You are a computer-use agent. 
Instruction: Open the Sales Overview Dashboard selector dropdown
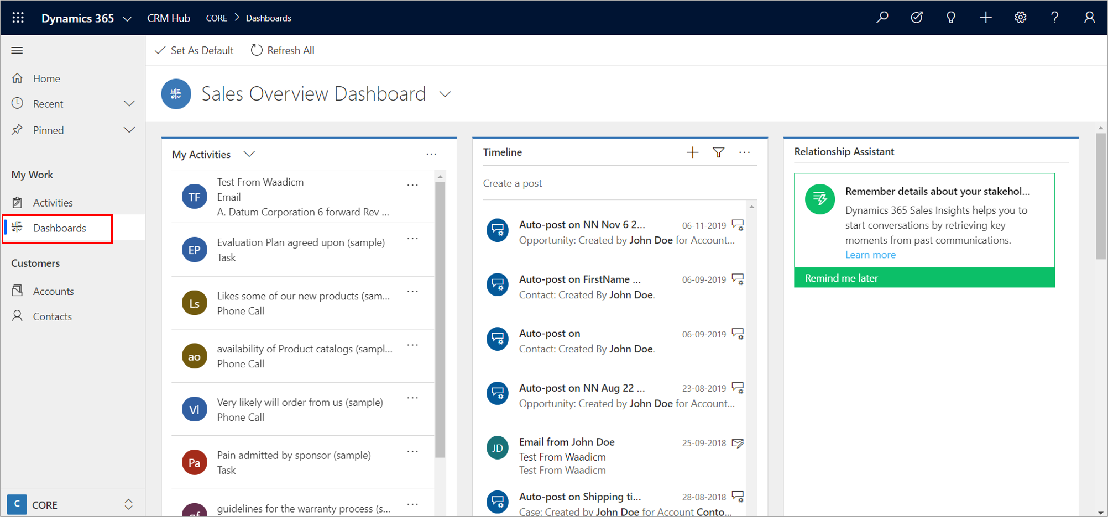[445, 94]
